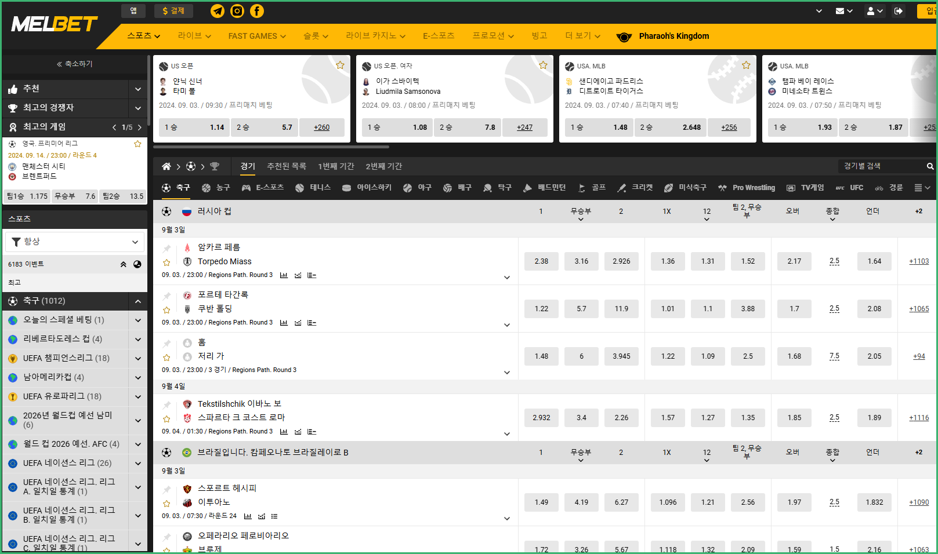Select the 크리켓 cricket sport filter
The height and width of the screenshot is (554, 938).
coord(635,188)
